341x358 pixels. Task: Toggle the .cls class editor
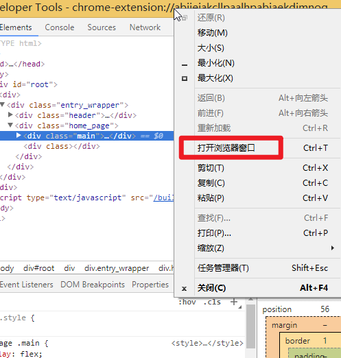212,302
